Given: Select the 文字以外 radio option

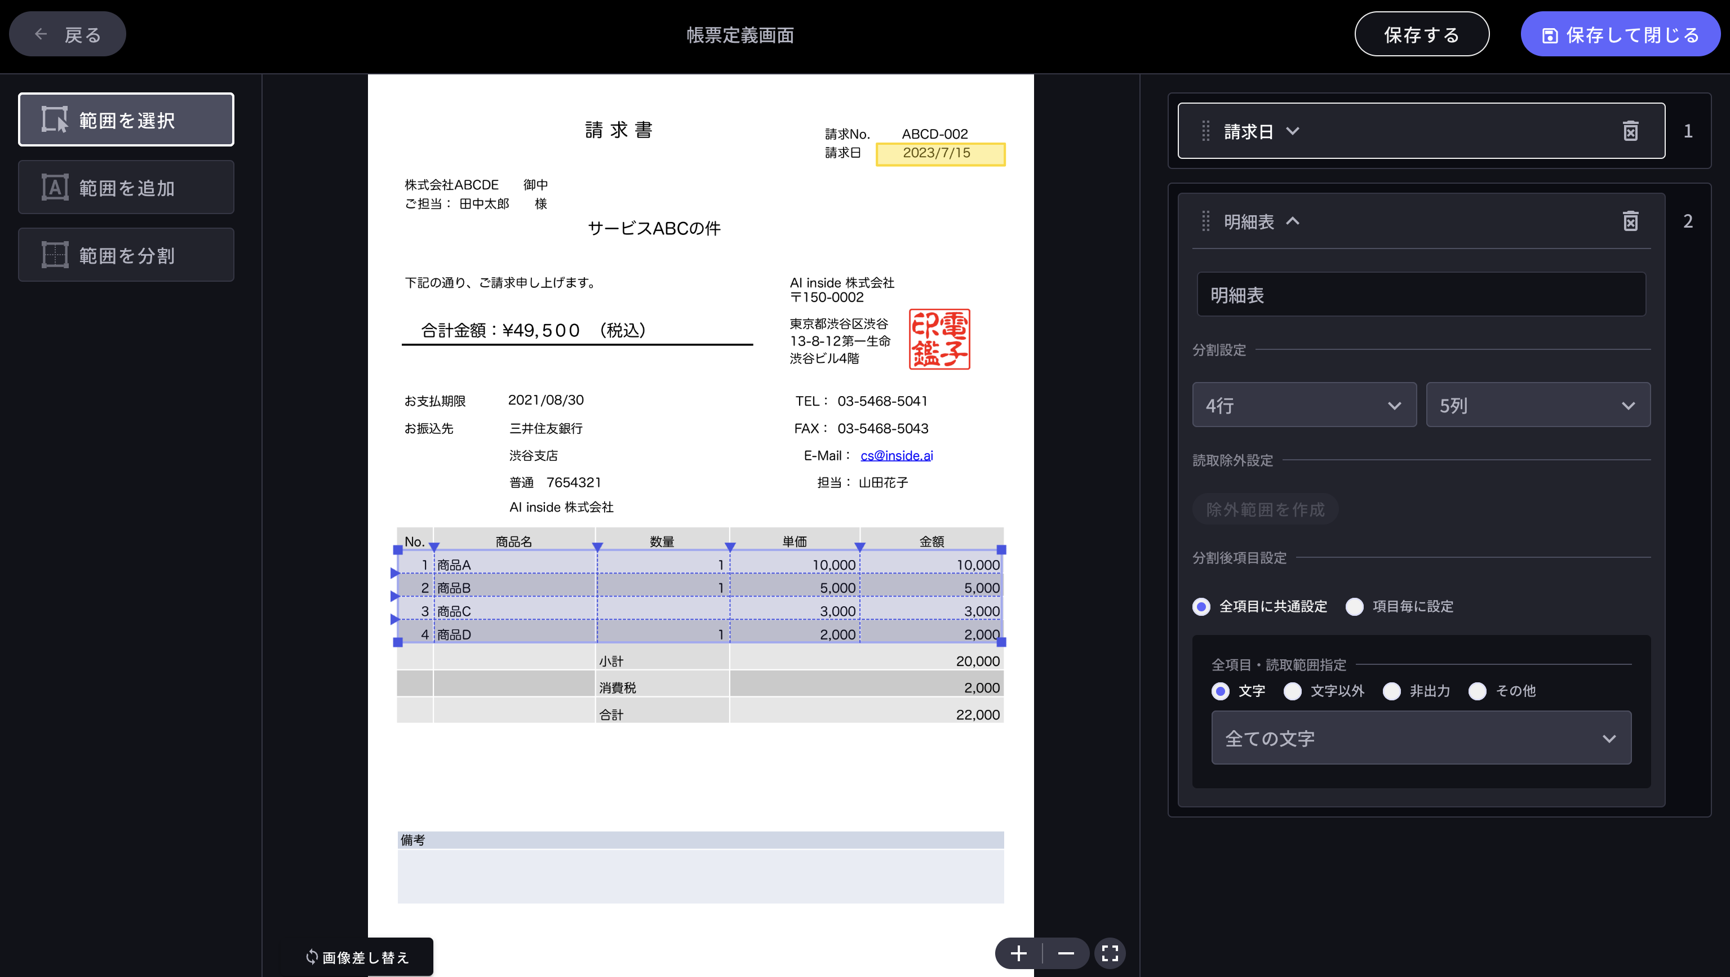Looking at the screenshot, I should coord(1293,691).
